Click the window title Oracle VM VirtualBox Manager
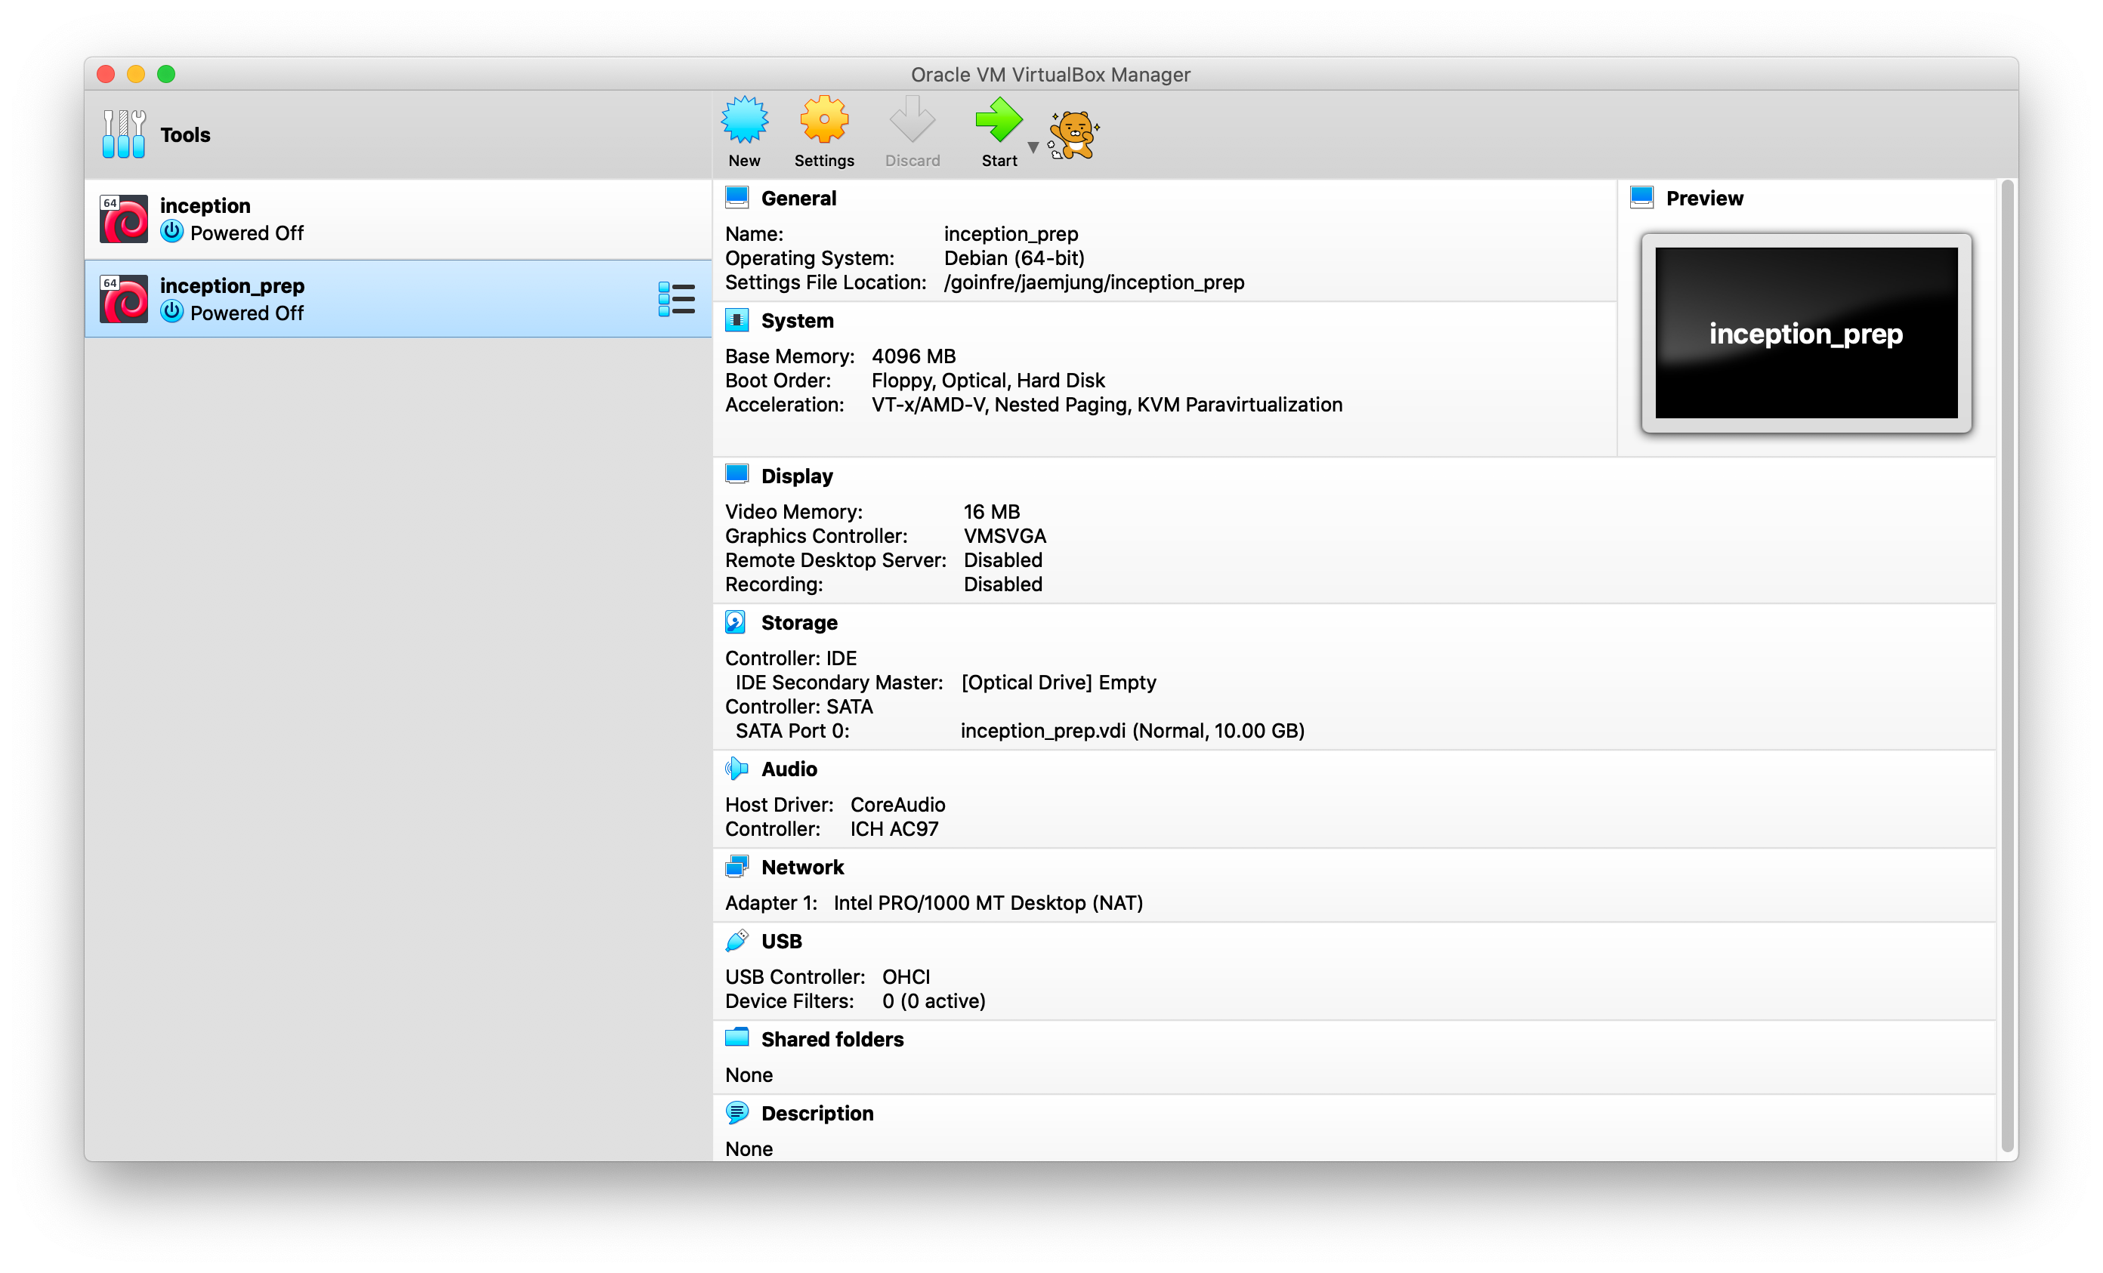The width and height of the screenshot is (2103, 1273). tap(1050, 74)
